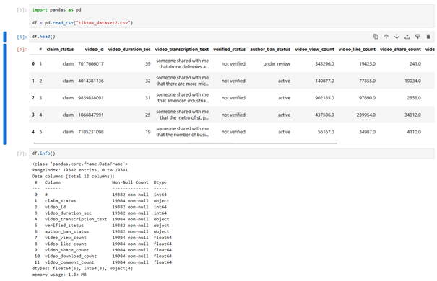The height and width of the screenshot is (281, 437).
Task: Click transcription text about the metro of st. p
Action: click(x=182, y=115)
